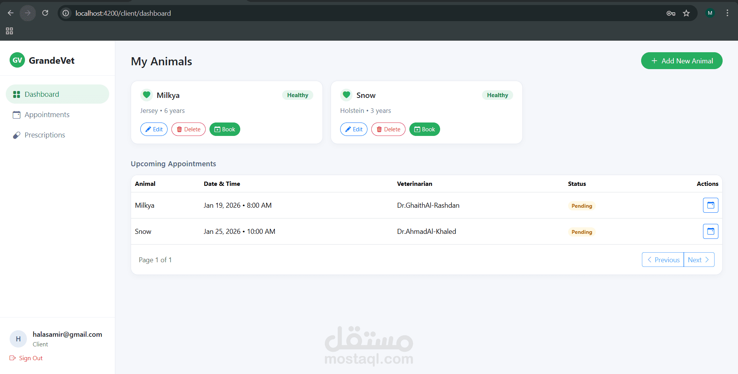Delete the Snow animal

tap(388, 129)
